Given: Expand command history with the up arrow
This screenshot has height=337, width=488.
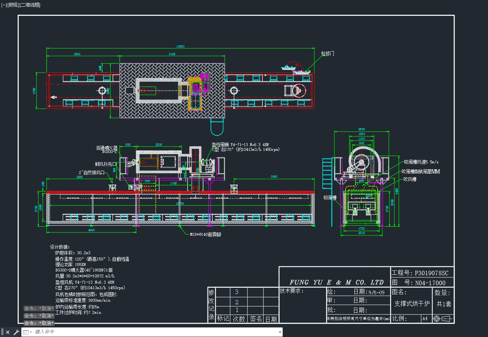Looking at the screenshot, I should tap(279, 332).
